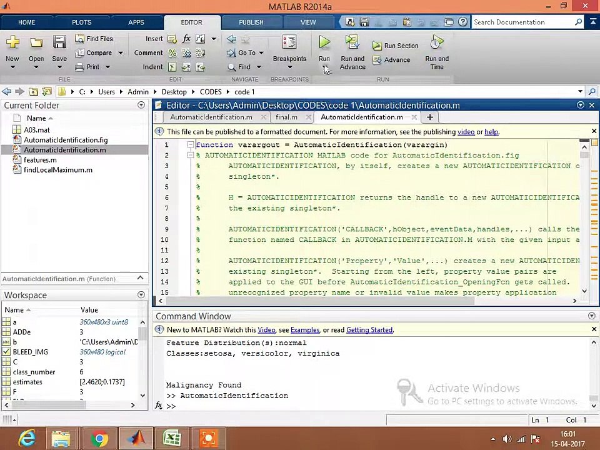Go up one folder level icon
Screen dimensions: 600x450
[33, 92]
